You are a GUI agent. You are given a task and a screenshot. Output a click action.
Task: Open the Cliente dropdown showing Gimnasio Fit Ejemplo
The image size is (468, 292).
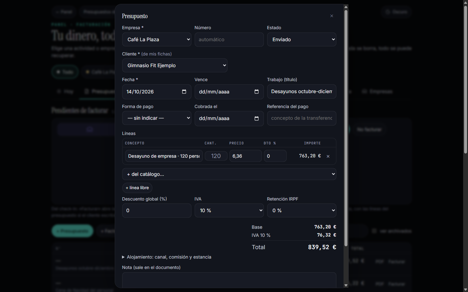coord(175,66)
